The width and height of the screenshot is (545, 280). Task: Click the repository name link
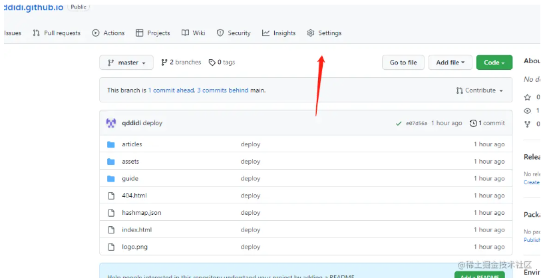(34, 7)
